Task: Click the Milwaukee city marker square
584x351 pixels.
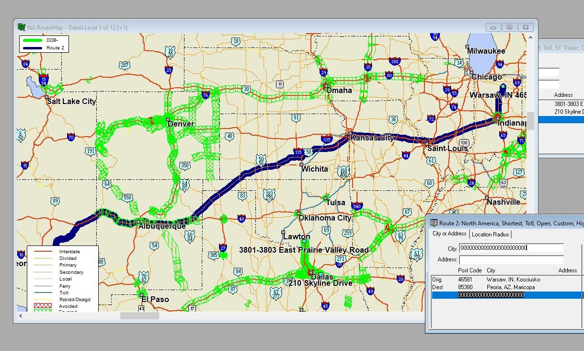Action: pyautogui.click(x=468, y=47)
